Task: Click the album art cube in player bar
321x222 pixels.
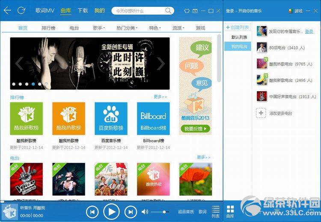Action: point(9,212)
